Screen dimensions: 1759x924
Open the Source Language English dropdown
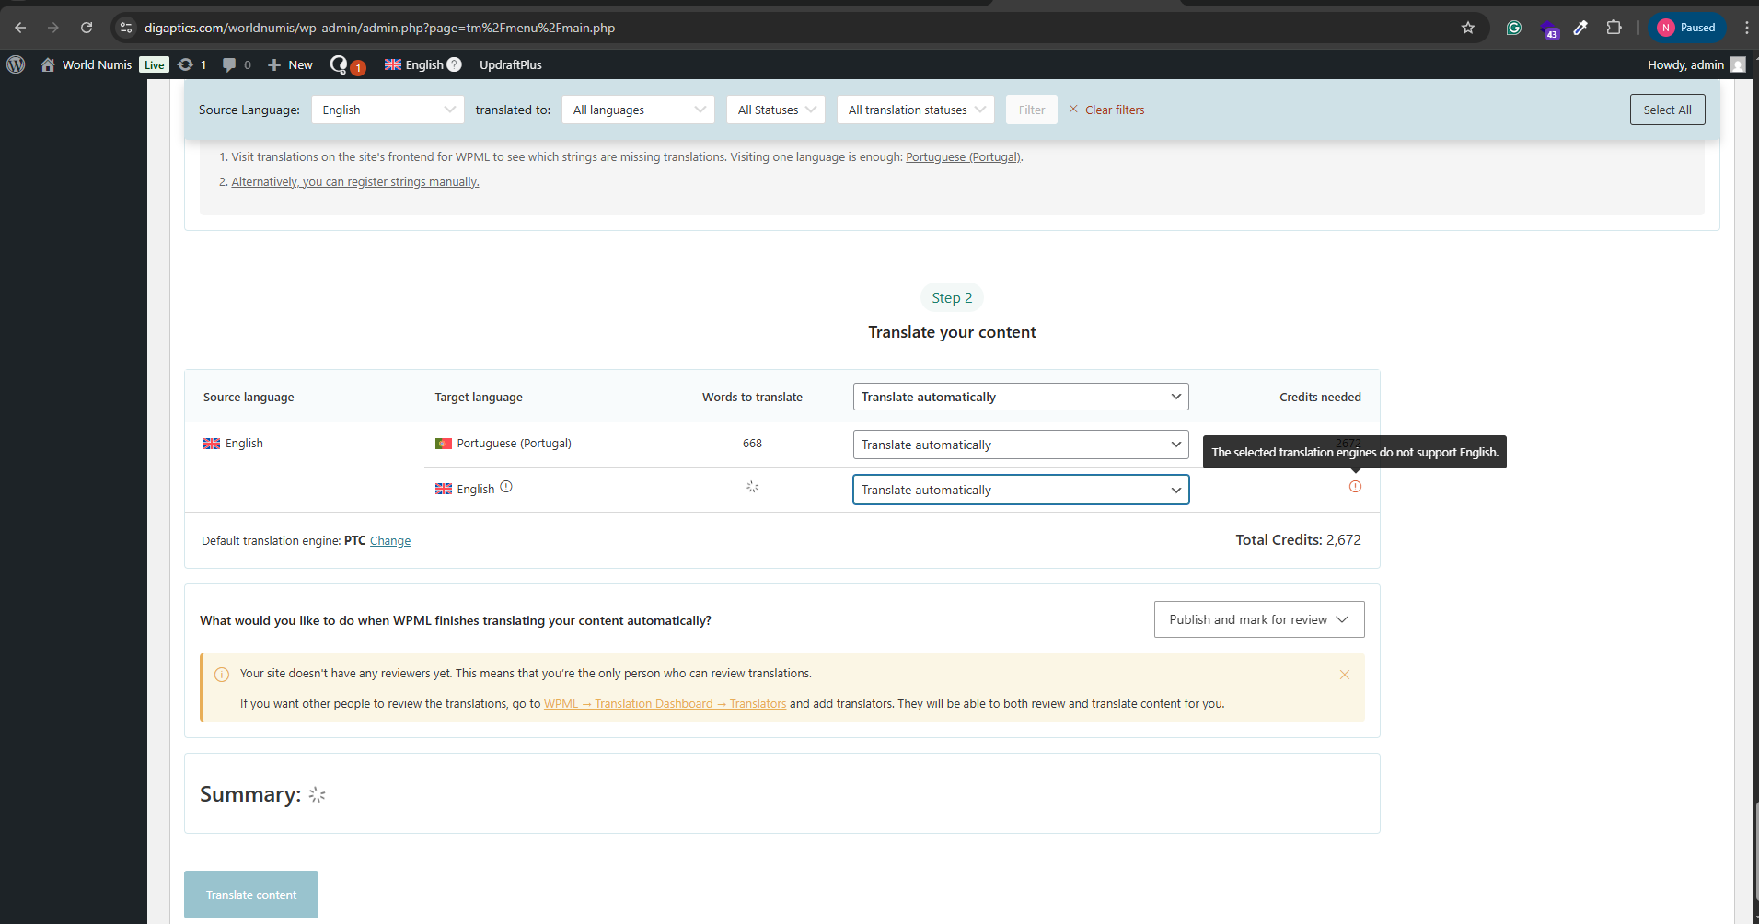388,110
